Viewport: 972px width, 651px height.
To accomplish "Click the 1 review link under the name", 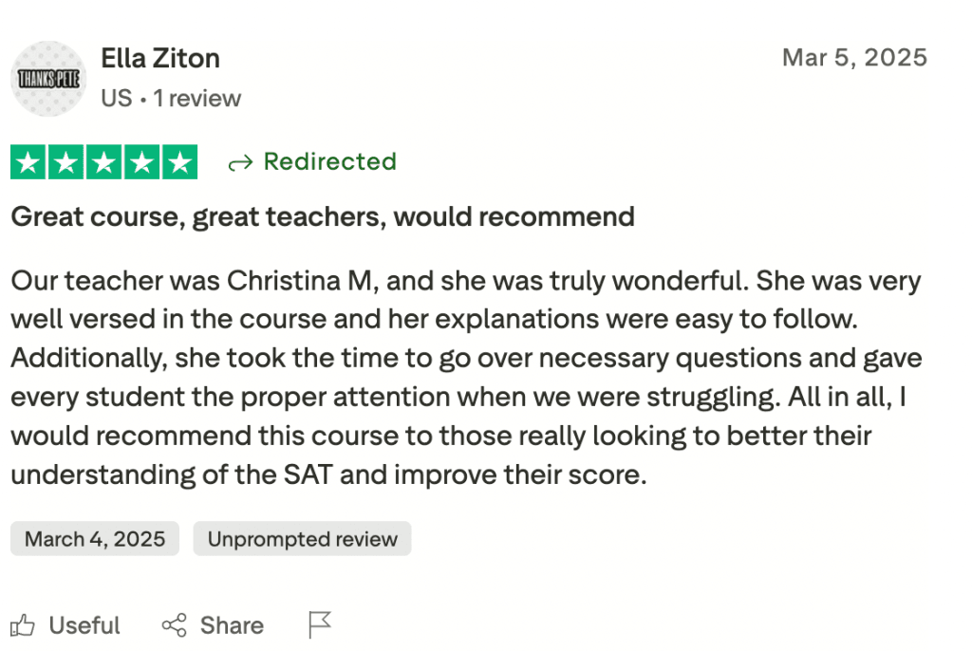I will (x=197, y=98).
